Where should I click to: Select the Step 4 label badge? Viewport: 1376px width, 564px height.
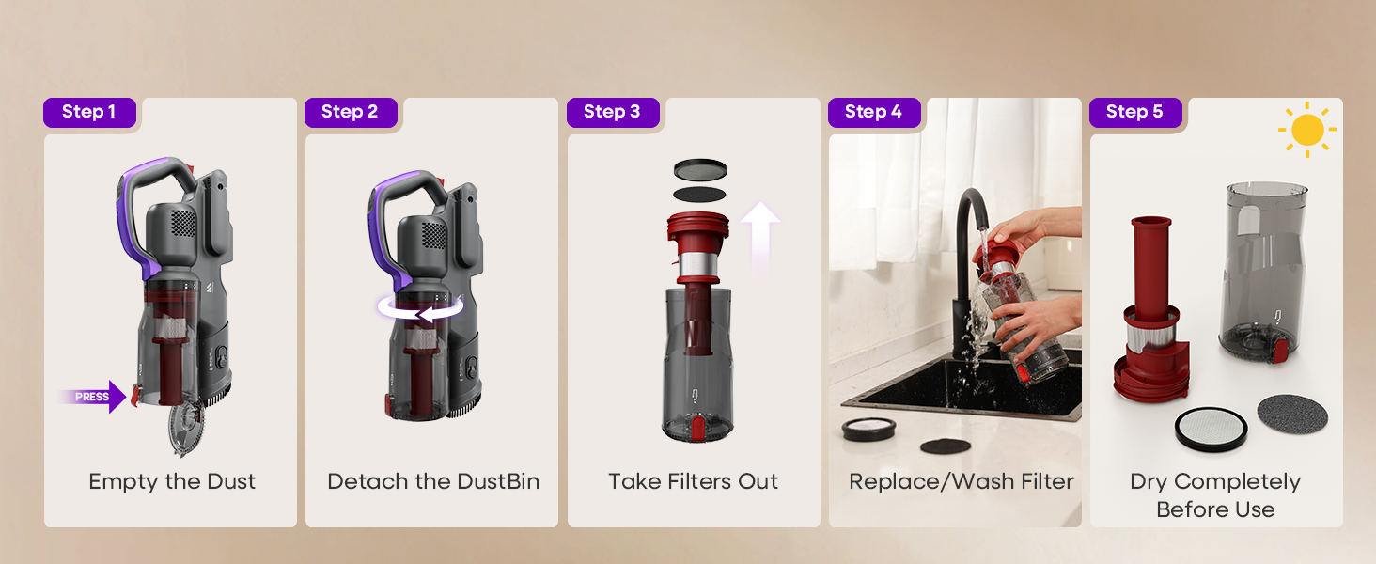(873, 112)
